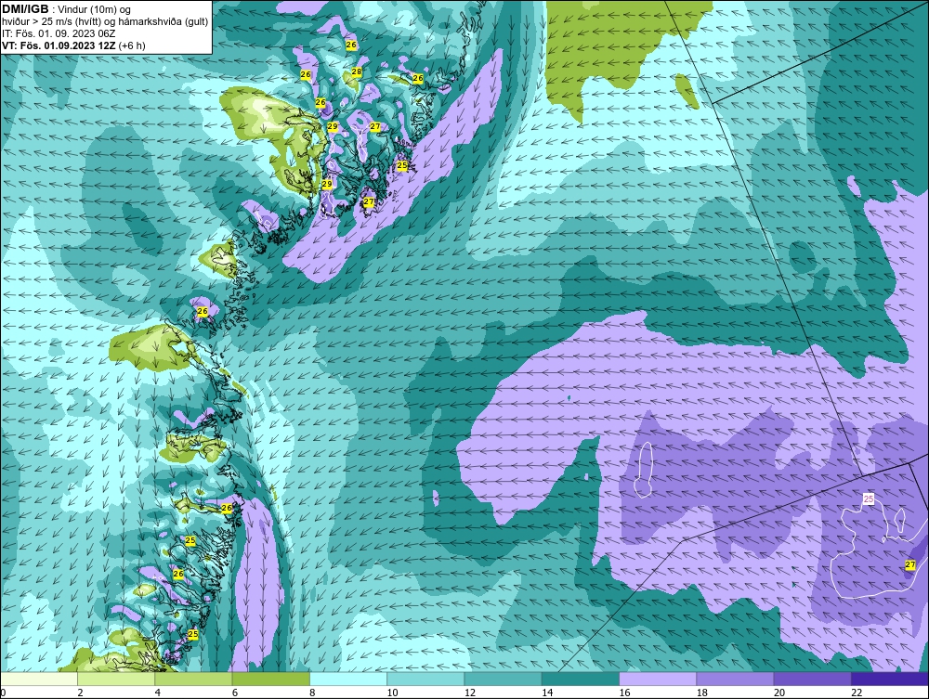
Task: Pick the 20–22 m/s violet legend swatch
Action: pos(812,679)
